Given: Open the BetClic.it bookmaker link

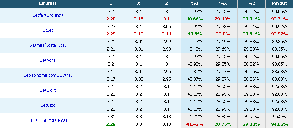Looking at the screenshot, I should point(48,90).
